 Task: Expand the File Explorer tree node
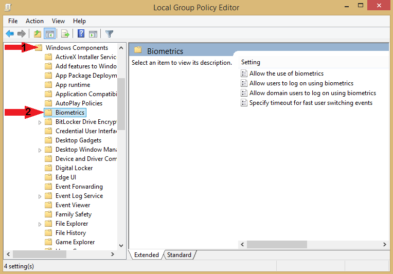(40, 224)
